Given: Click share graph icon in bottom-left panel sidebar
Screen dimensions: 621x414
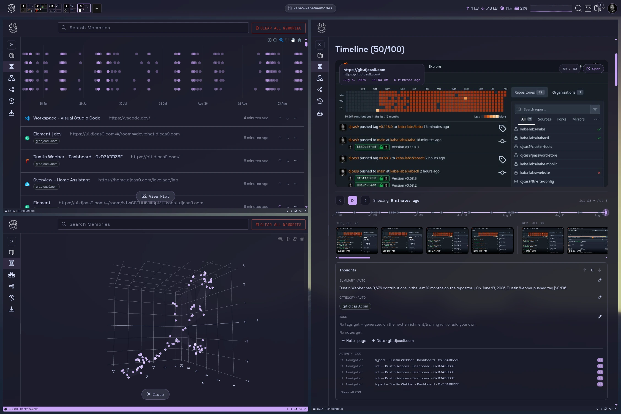Looking at the screenshot, I should click(12, 286).
